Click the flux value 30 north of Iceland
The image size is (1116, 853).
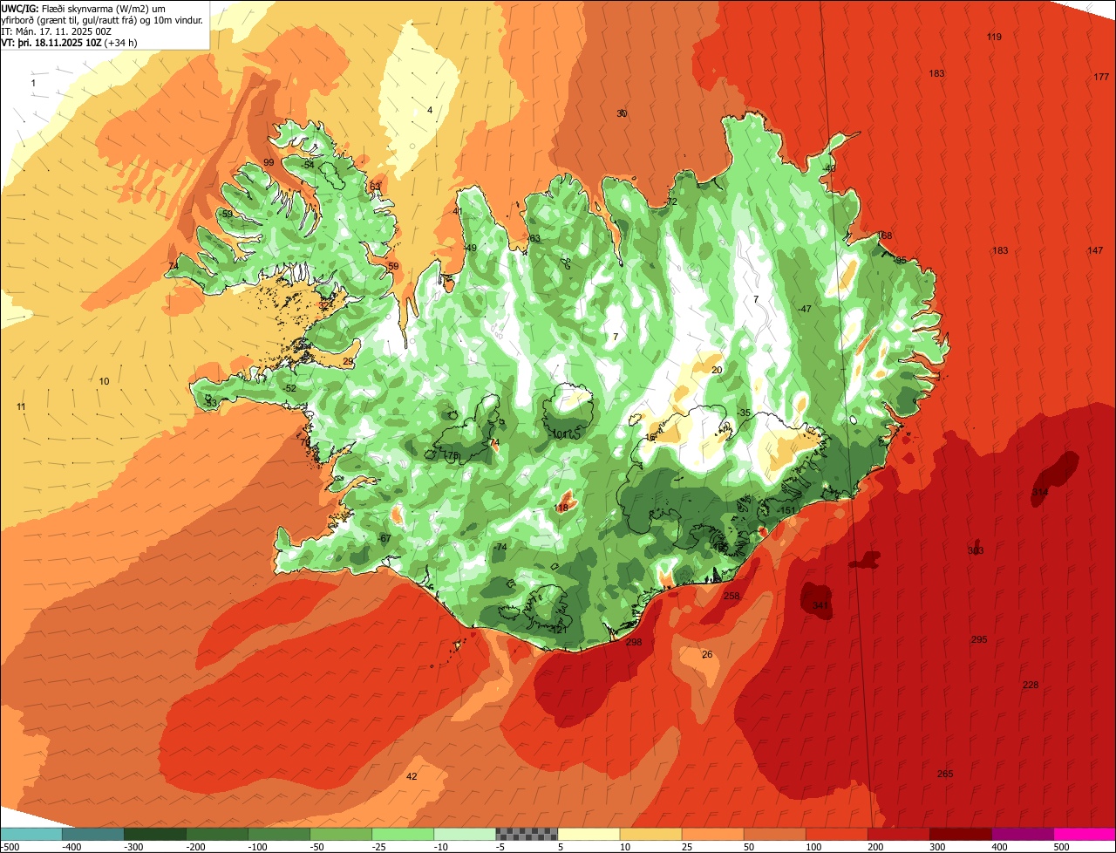pos(622,113)
